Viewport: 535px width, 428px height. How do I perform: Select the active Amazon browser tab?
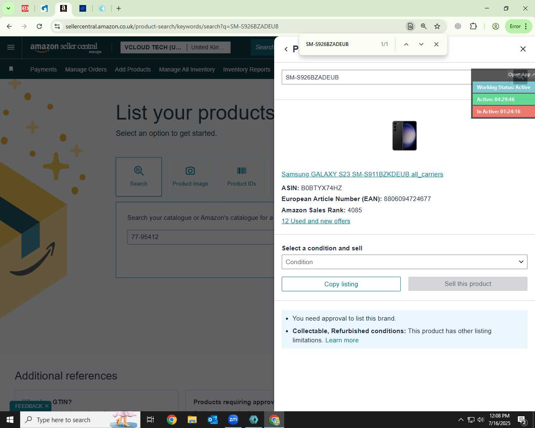(x=64, y=8)
